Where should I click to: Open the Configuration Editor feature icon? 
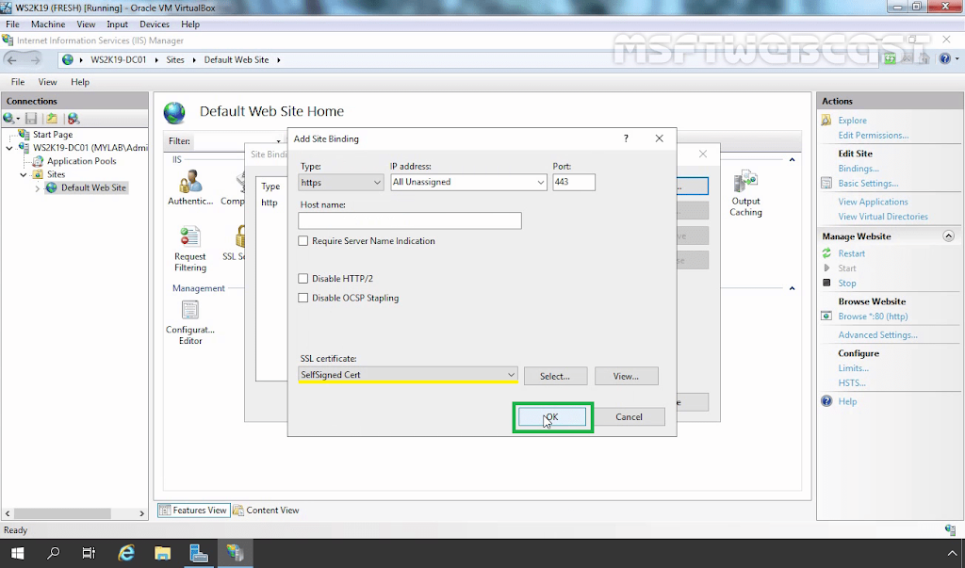(190, 322)
